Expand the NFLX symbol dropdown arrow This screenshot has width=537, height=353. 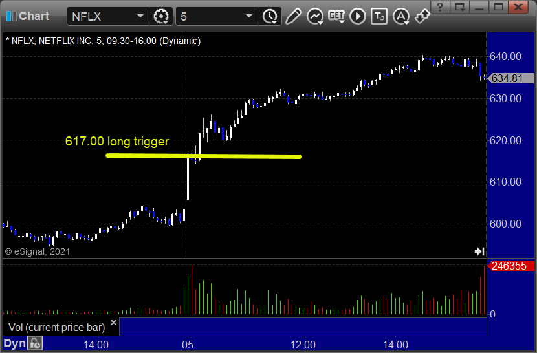coord(140,16)
